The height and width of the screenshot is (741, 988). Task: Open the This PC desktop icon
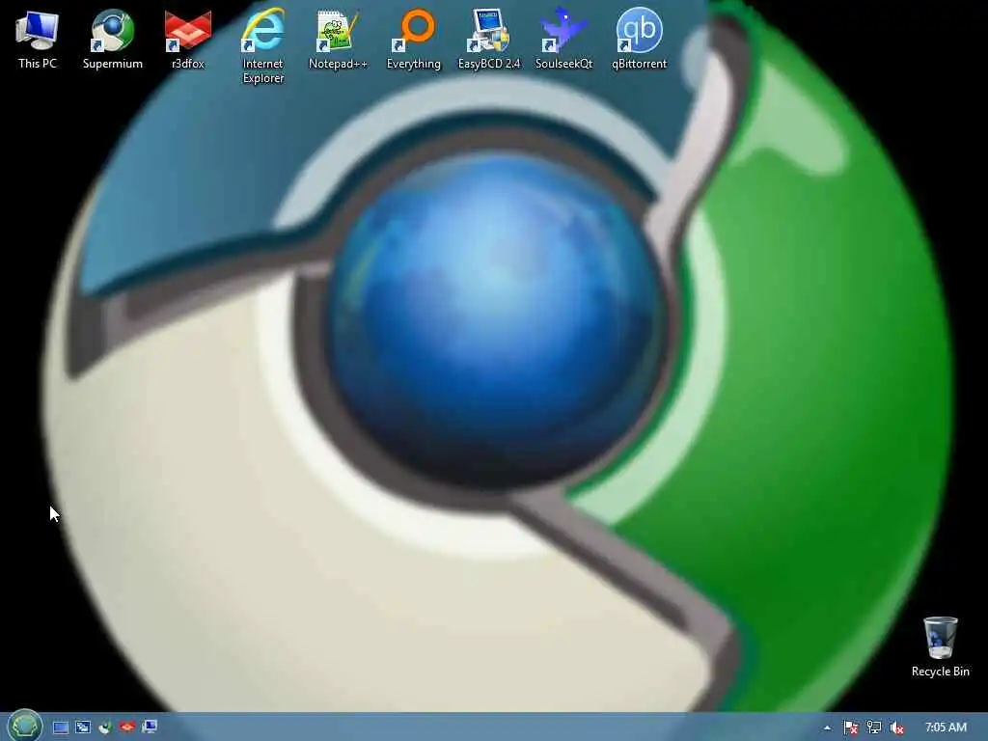click(38, 38)
